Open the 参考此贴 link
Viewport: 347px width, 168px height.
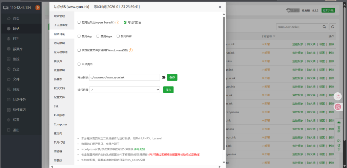click(x=139, y=149)
